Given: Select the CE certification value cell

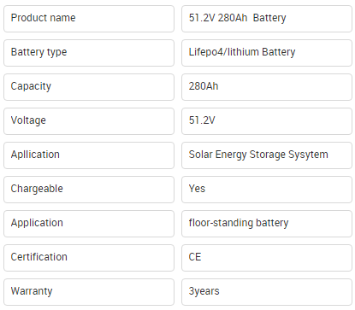Looking at the screenshot, I should coord(267,258).
